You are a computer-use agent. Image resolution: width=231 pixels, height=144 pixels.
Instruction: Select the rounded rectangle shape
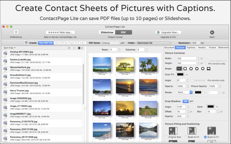pyautogui.click(x=185, y=69)
